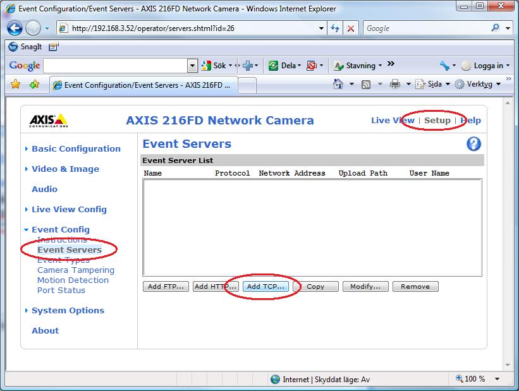Click the popup blocker icon
This screenshot has width=519, height=391.
tap(312, 66)
